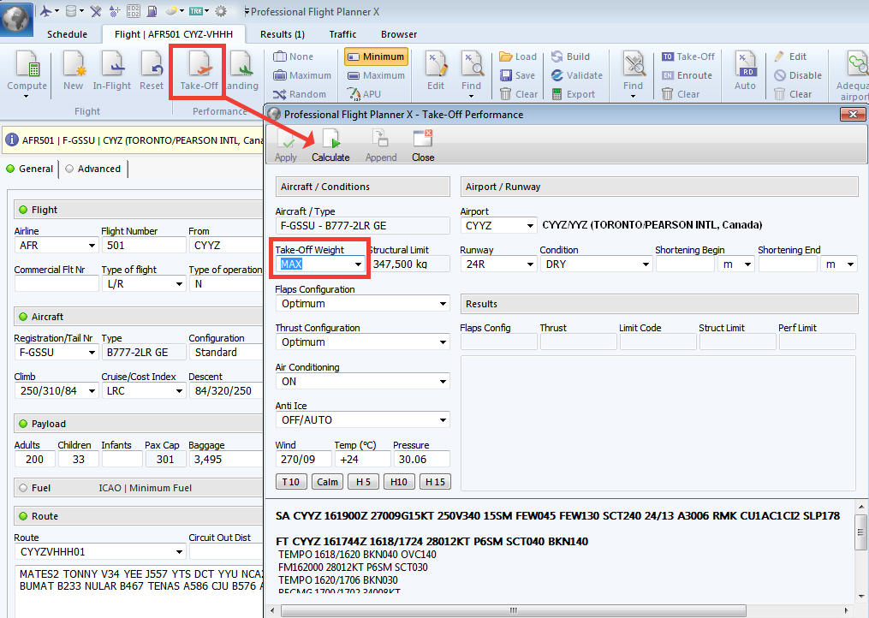Image resolution: width=869 pixels, height=618 pixels.
Task: Open the Air Conditioning dropdown
Action: click(x=443, y=382)
